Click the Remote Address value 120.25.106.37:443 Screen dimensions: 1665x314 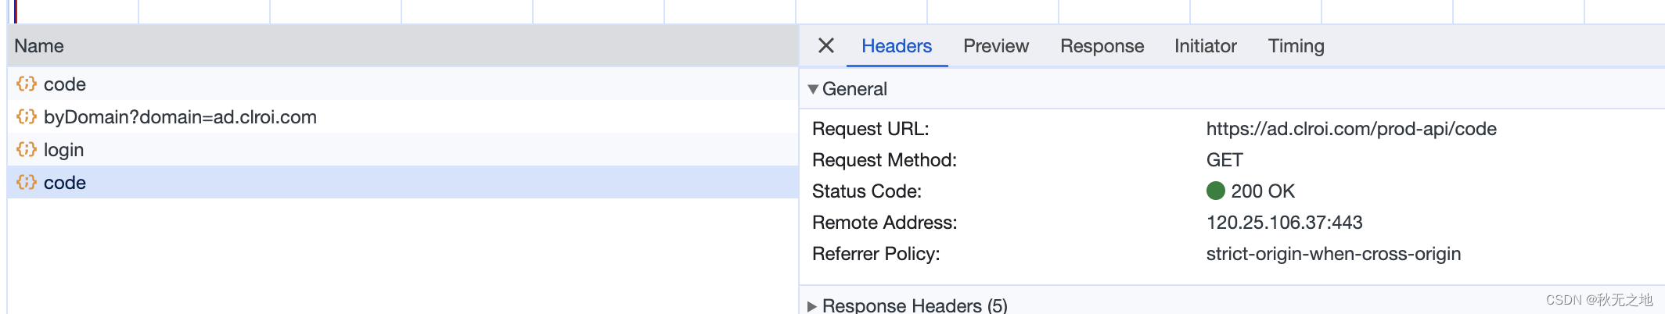(x=1284, y=223)
